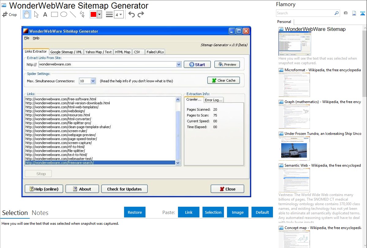Open the Personal tab in Flamory panel

pyautogui.click(x=284, y=22)
